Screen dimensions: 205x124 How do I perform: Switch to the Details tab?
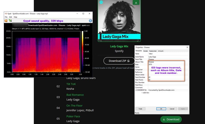click(x=145, y=51)
